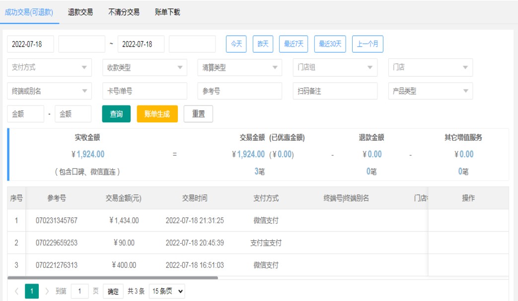
Task: Open the 支付方式 dropdown
Action: tap(50, 68)
